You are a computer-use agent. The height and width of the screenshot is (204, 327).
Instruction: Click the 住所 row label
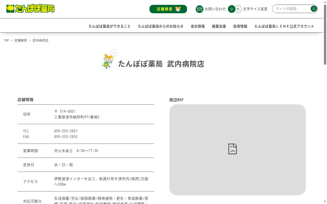coord(27,114)
